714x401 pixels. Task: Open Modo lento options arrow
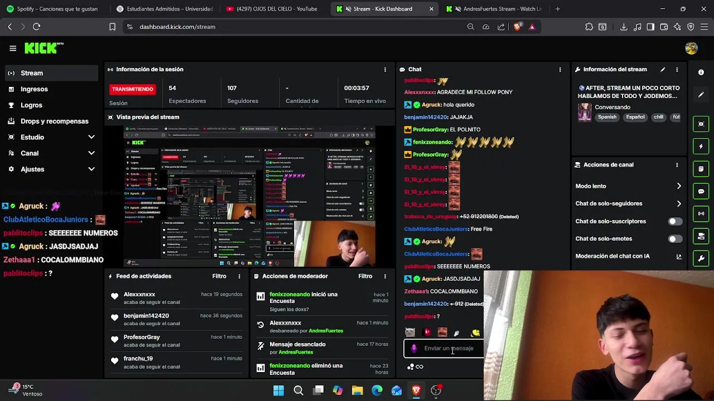click(679, 186)
